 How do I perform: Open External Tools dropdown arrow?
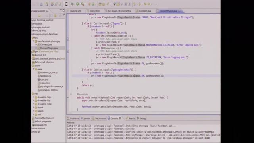point(85,4)
